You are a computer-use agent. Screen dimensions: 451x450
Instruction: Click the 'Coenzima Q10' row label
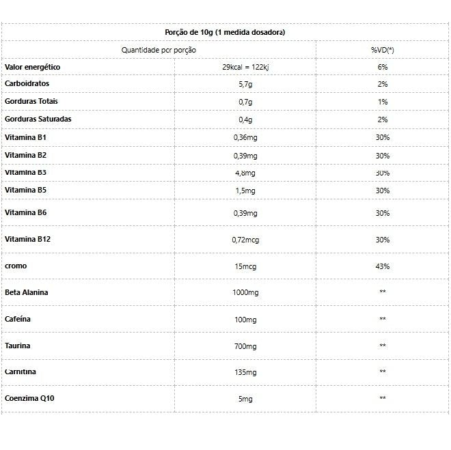tap(29, 397)
